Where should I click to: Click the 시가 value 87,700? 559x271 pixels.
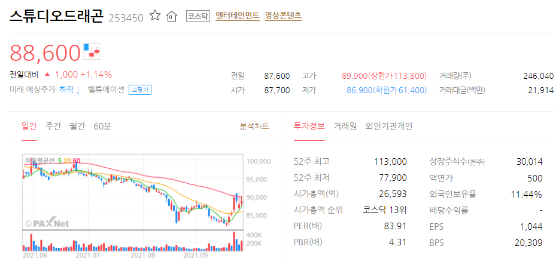[x=277, y=90]
